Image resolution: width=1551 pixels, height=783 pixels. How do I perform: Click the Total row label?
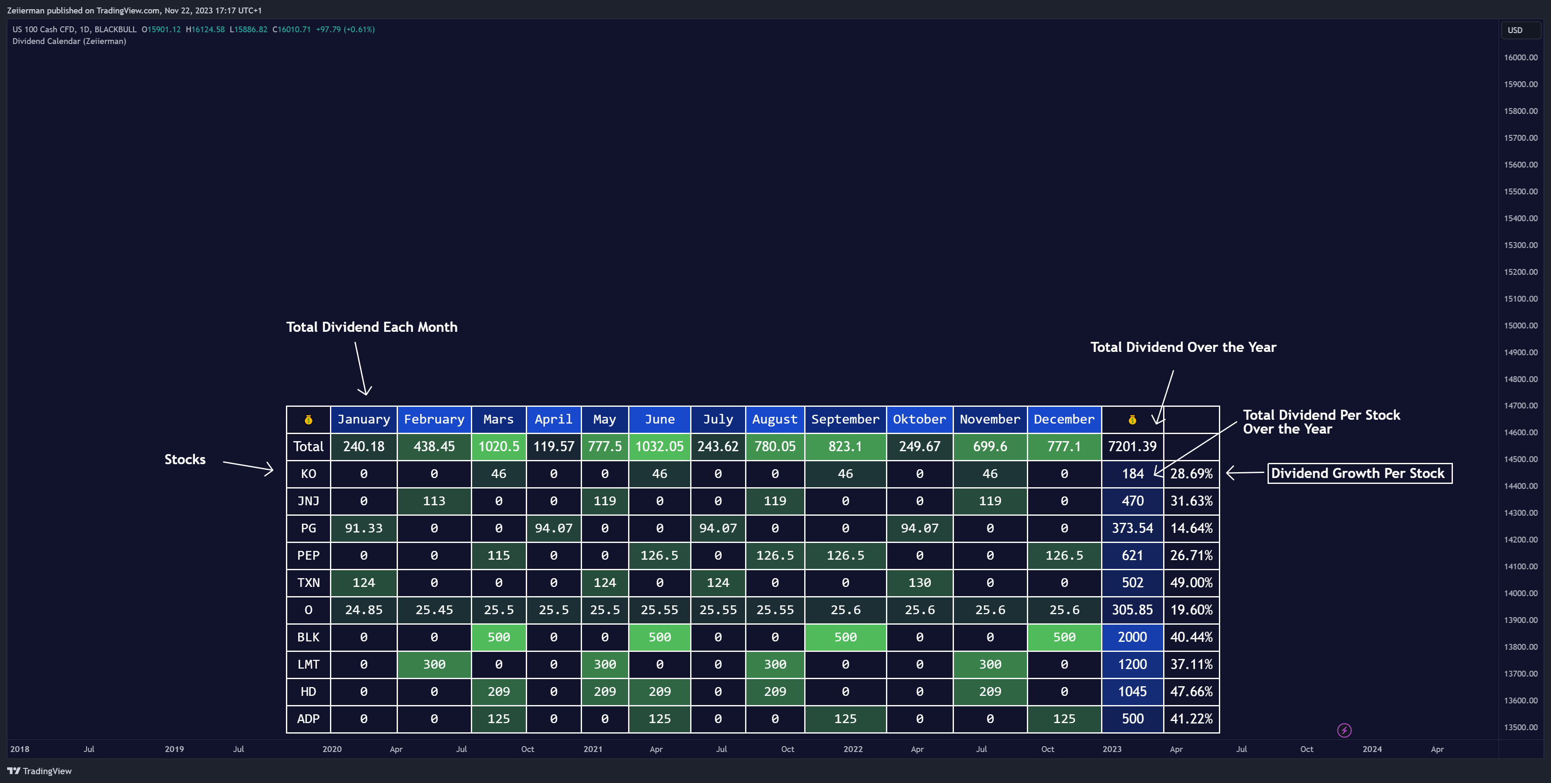point(308,446)
